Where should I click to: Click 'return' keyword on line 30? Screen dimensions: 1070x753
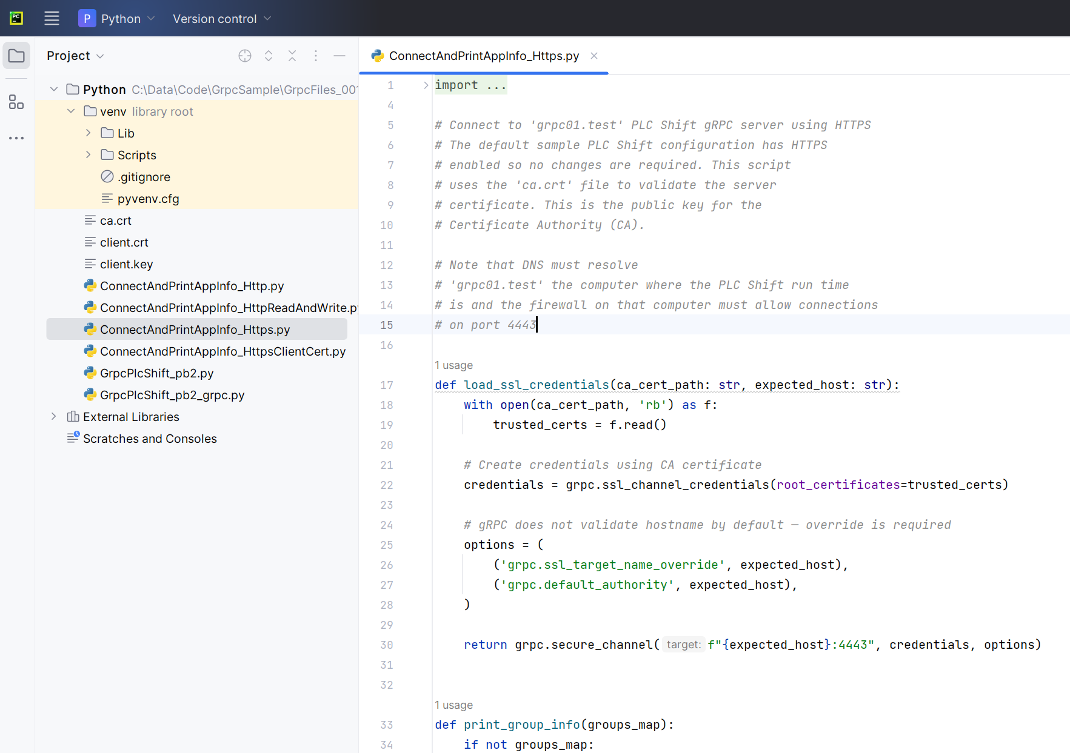pos(486,645)
